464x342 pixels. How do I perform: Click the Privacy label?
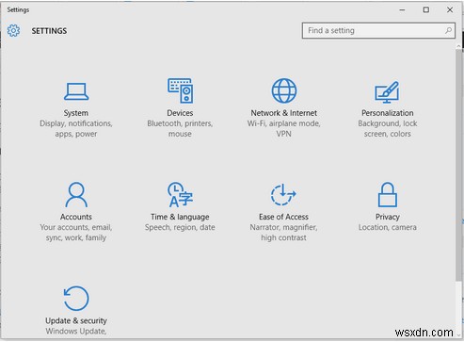point(388,217)
